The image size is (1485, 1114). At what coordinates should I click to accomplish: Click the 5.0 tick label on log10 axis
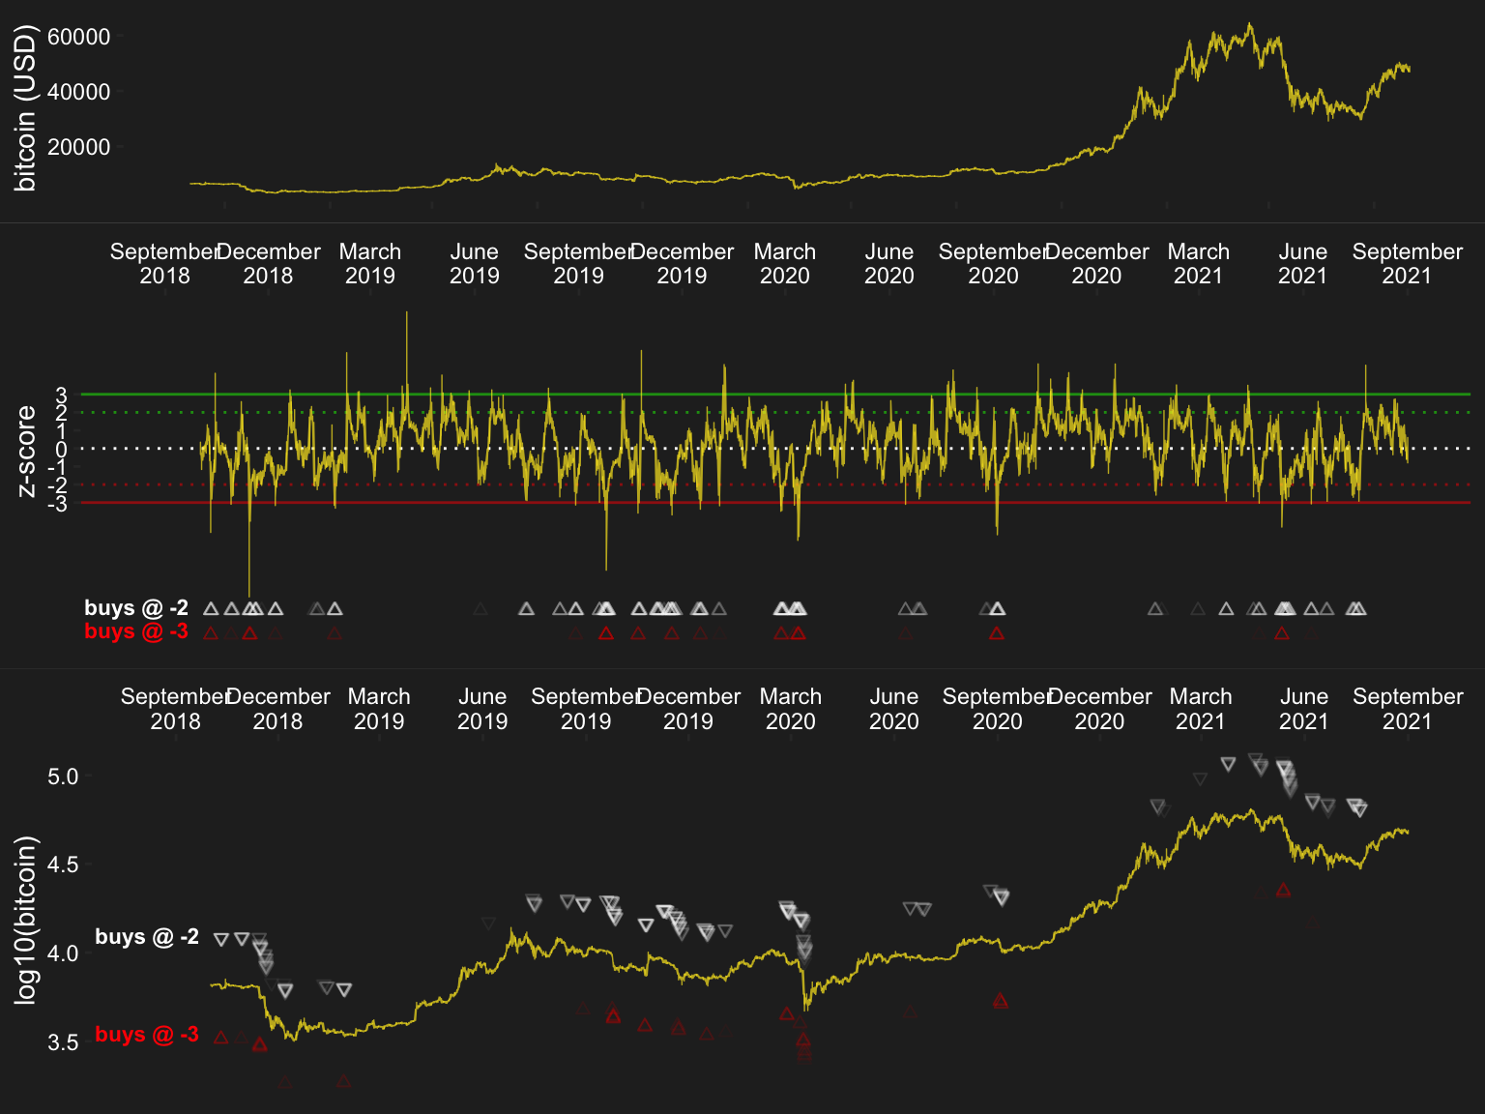click(x=63, y=777)
